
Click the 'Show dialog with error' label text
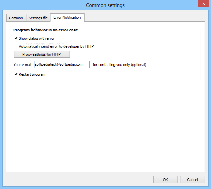tap(36, 38)
